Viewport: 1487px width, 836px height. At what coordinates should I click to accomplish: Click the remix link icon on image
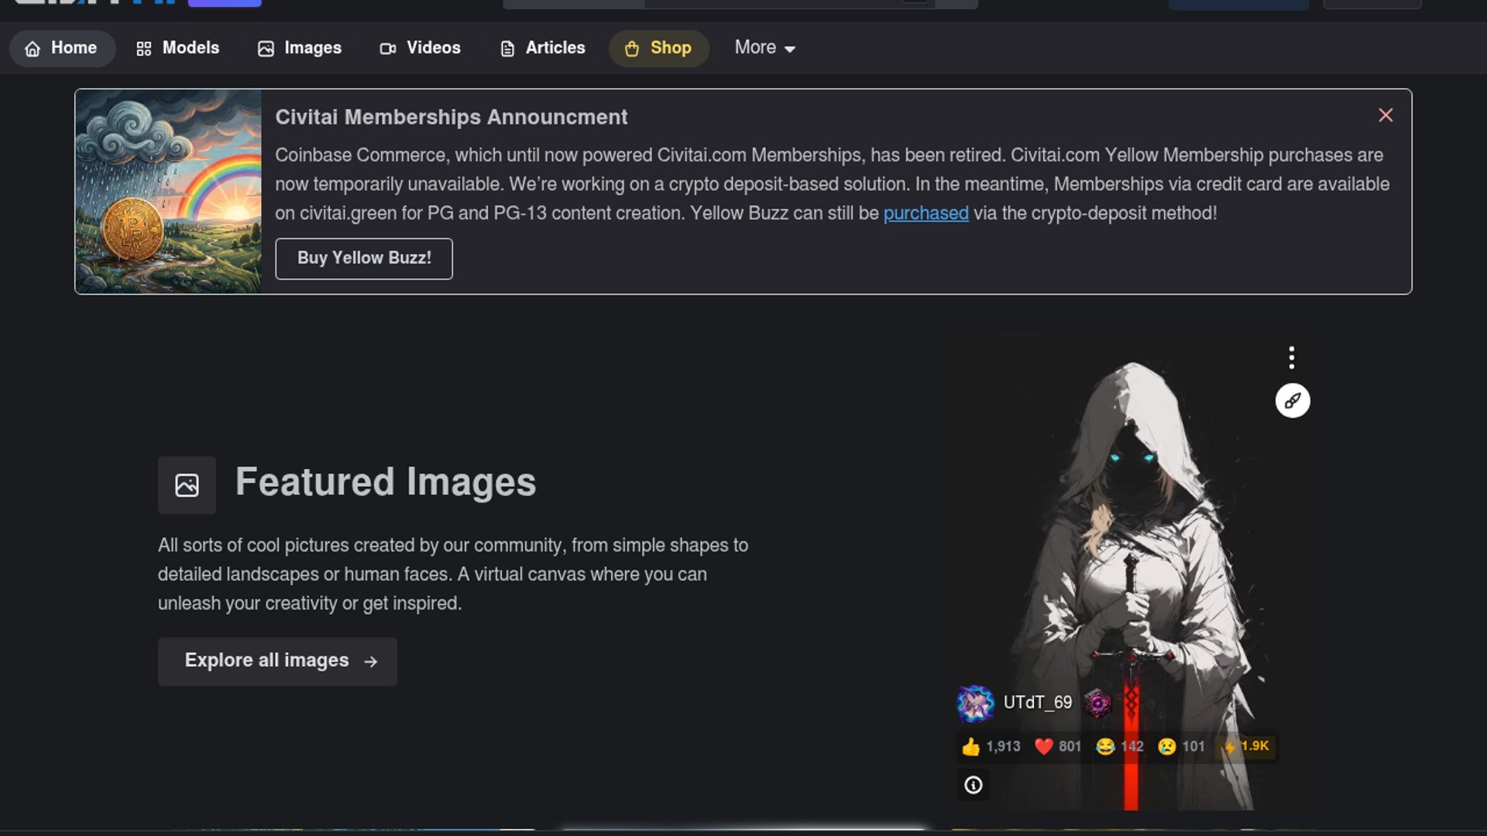(1292, 401)
